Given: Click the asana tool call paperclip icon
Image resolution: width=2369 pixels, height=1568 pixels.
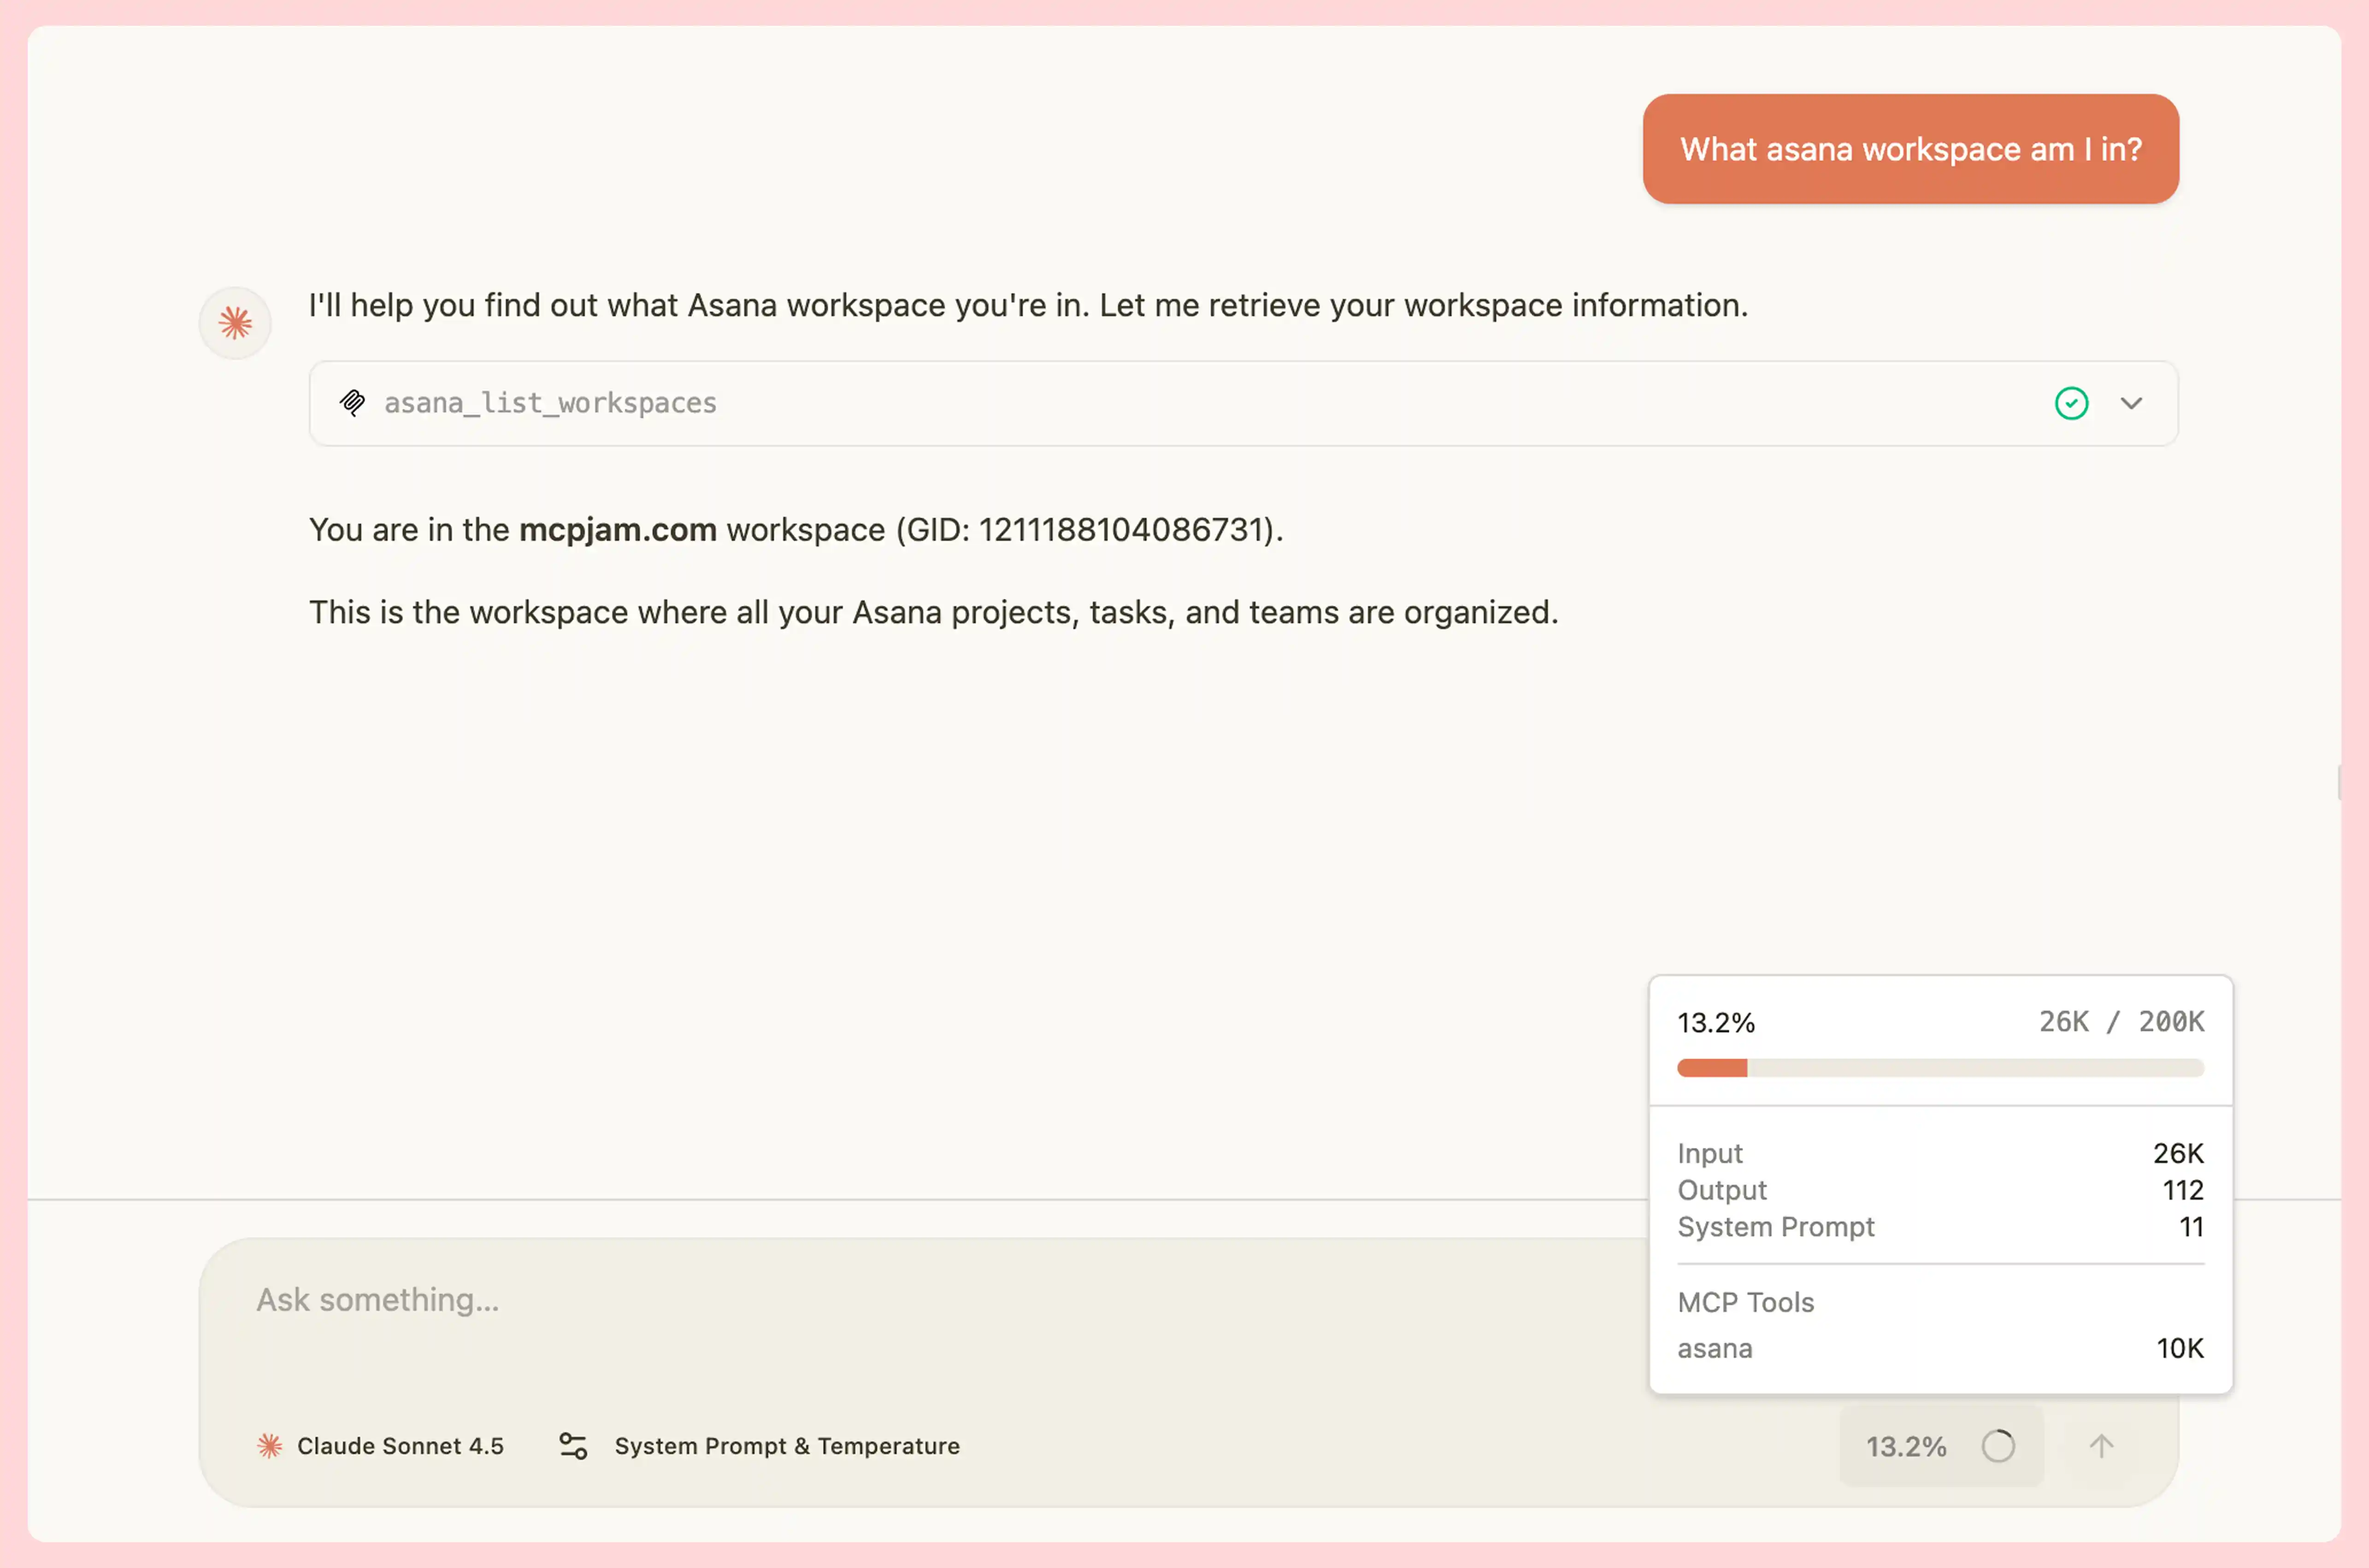Looking at the screenshot, I should point(352,403).
